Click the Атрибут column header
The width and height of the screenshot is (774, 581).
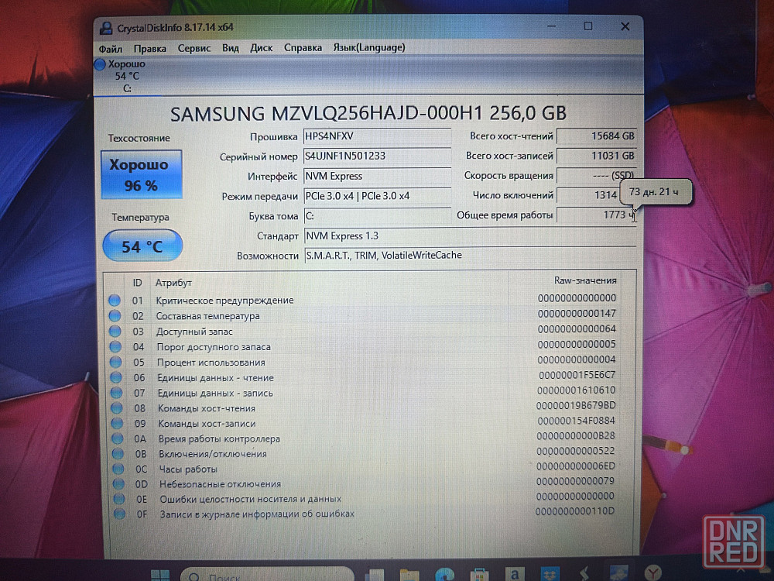click(x=173, y=283)
